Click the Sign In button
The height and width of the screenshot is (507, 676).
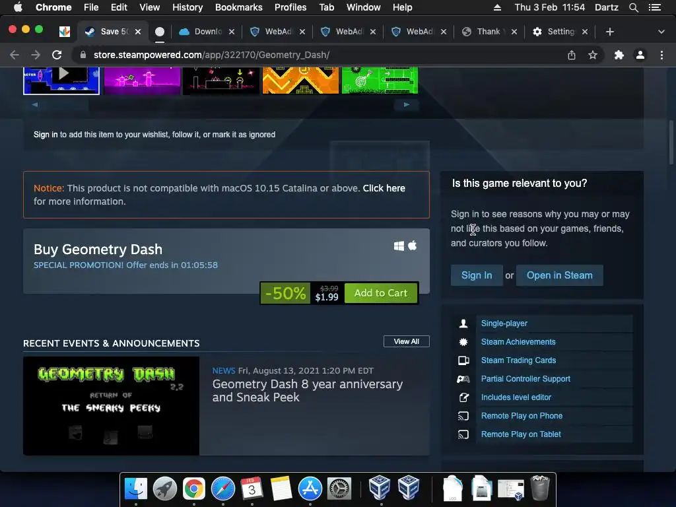click(x=477, y=275)
